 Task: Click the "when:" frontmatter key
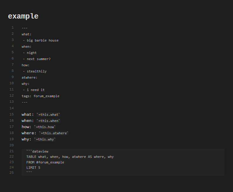coord(27,47)
